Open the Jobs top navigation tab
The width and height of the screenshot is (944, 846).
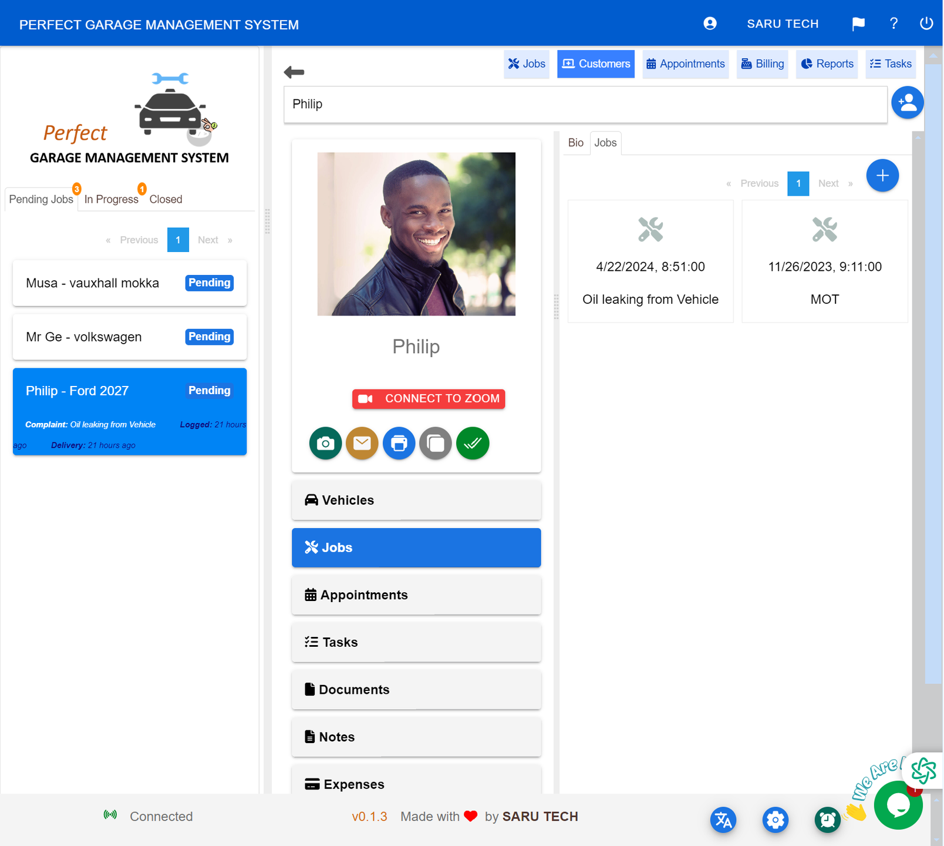coord(527,63)
